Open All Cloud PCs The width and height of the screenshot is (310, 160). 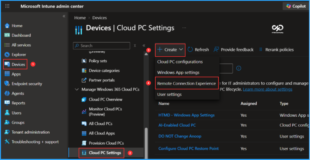pos(100,124)
